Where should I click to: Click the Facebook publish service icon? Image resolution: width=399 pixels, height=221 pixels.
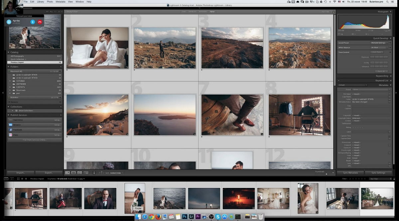(x=11, y=130)
